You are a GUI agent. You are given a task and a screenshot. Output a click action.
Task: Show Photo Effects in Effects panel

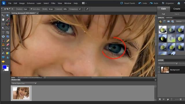click(168, 22)
